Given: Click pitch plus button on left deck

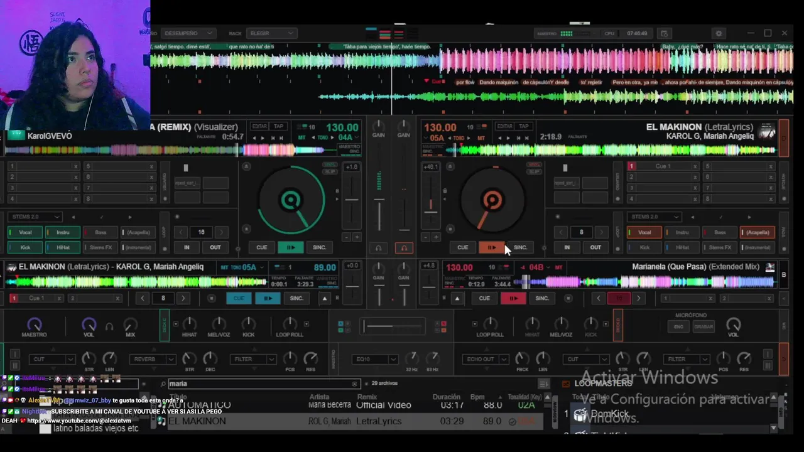Looking at the screenshot, I should point(357,237).
